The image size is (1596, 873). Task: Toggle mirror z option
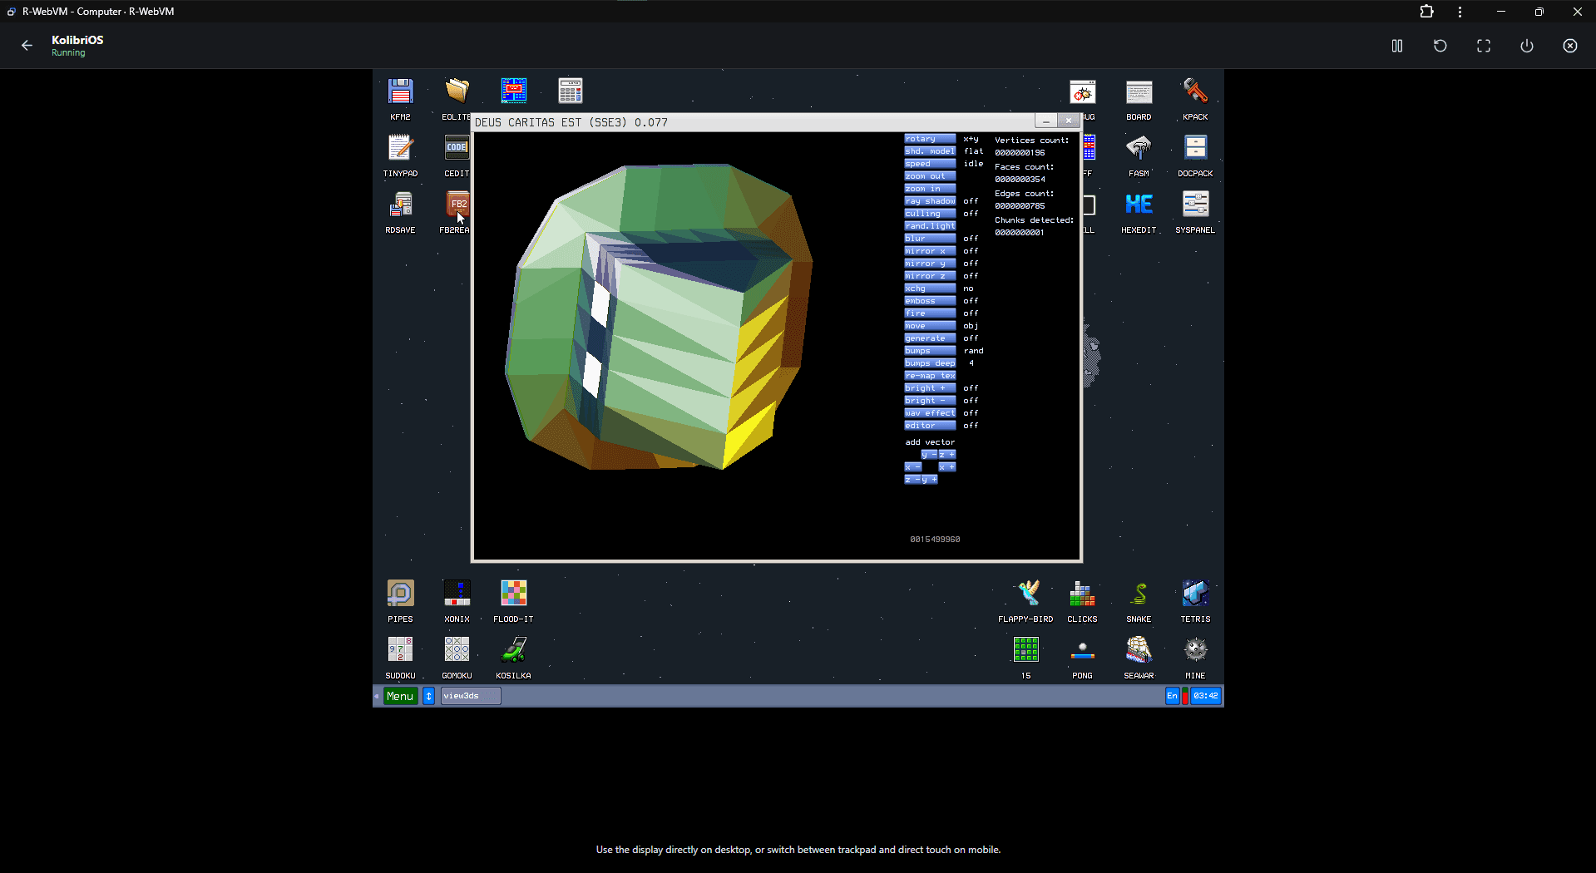(x=930, y=276)
